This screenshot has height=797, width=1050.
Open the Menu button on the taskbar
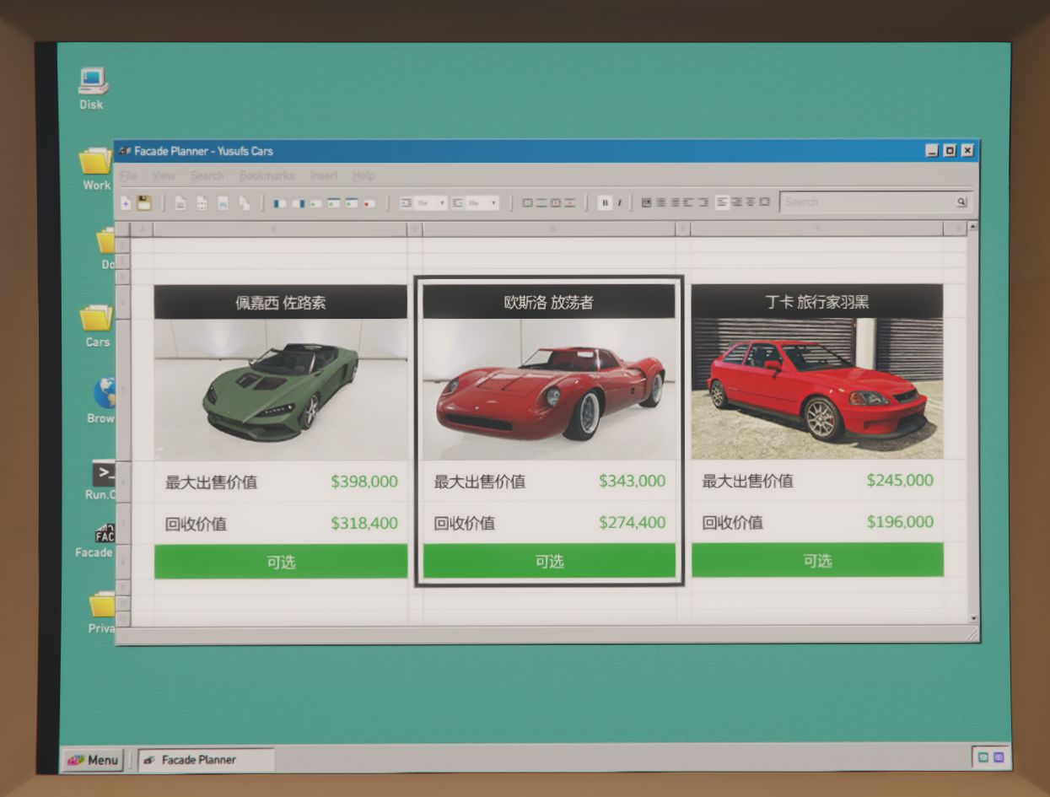click(x=94, y=759)
